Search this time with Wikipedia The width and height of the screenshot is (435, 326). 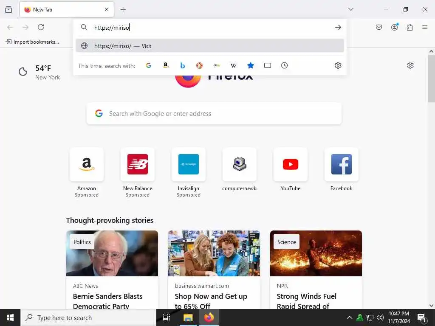coord(234,65)
